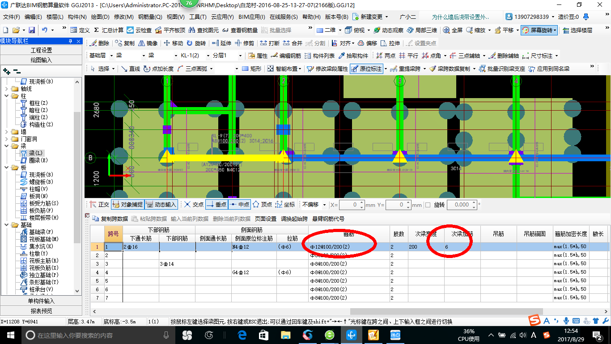Toggle 顶点 vertex snap
The width and height of the screenshot is (611, 344).
click(262, 205)
